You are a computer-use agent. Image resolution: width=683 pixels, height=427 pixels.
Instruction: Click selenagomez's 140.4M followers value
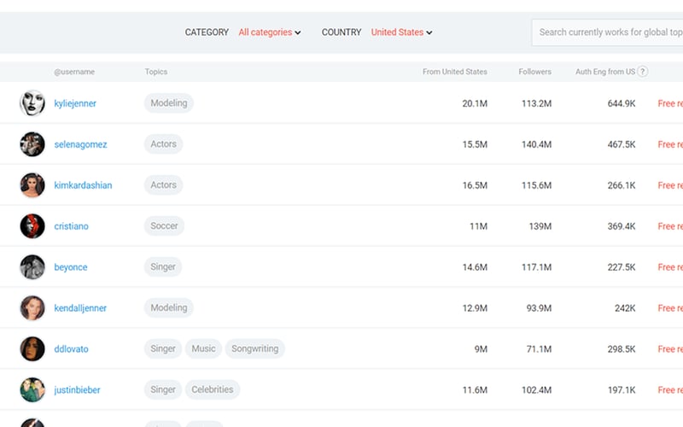click(x=537, y=144)
